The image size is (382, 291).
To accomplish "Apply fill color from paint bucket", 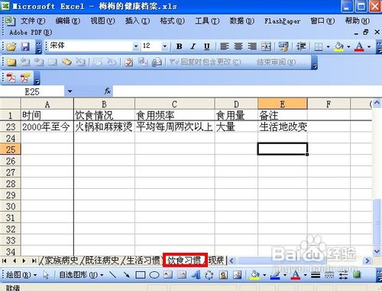I will [x=339, y=46].
